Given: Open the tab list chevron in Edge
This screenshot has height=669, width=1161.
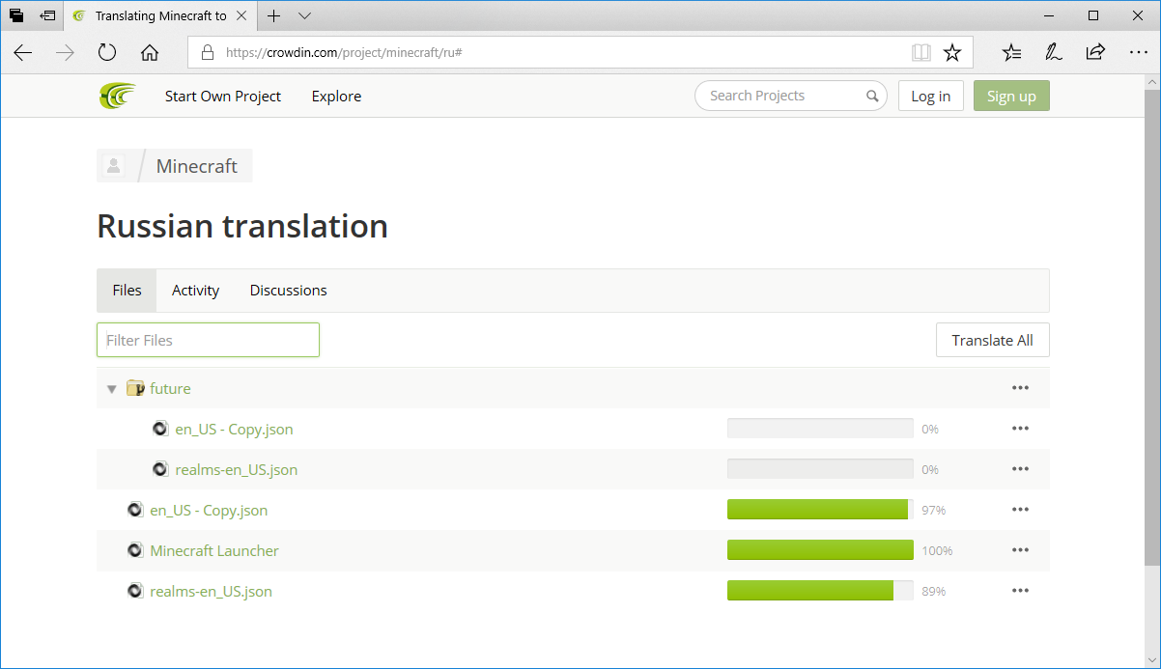Looking at the screenshot, I should point(305,16).
